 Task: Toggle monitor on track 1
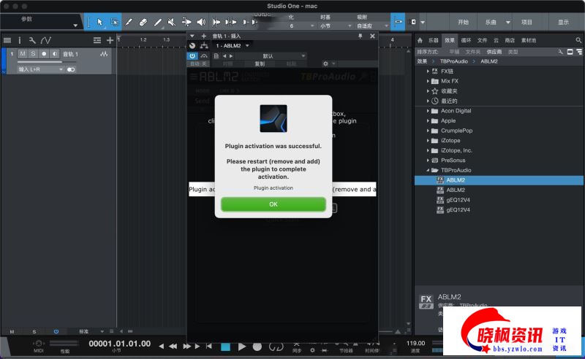pyautogui.click(x=55, y=54)
